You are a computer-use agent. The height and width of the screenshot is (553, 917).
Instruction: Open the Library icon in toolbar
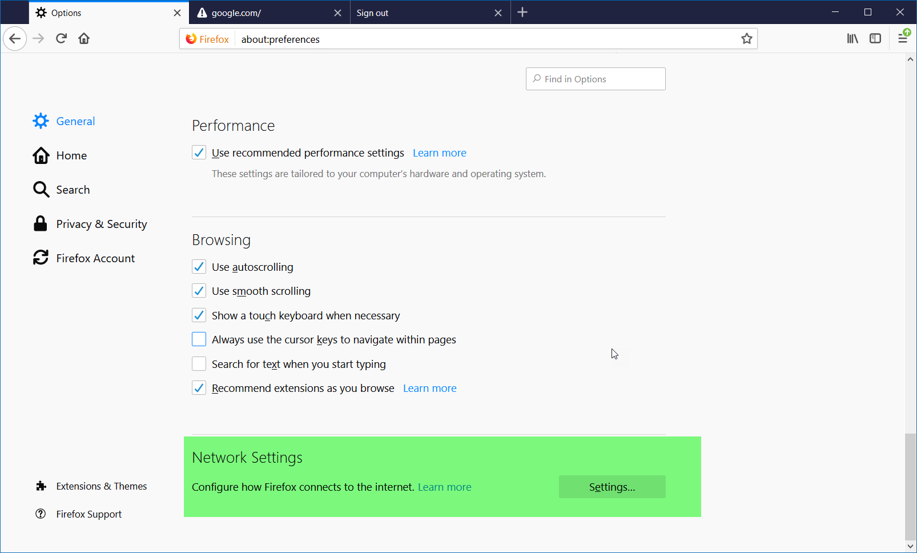point(852,39)
